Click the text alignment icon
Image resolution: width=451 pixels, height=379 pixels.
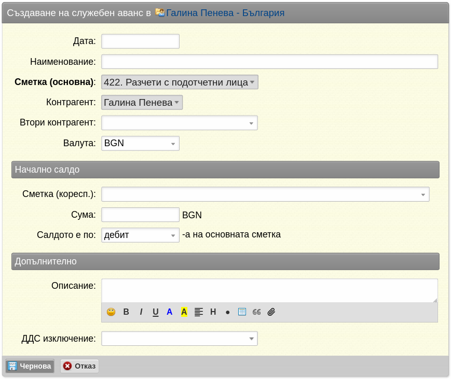(198, 312)
